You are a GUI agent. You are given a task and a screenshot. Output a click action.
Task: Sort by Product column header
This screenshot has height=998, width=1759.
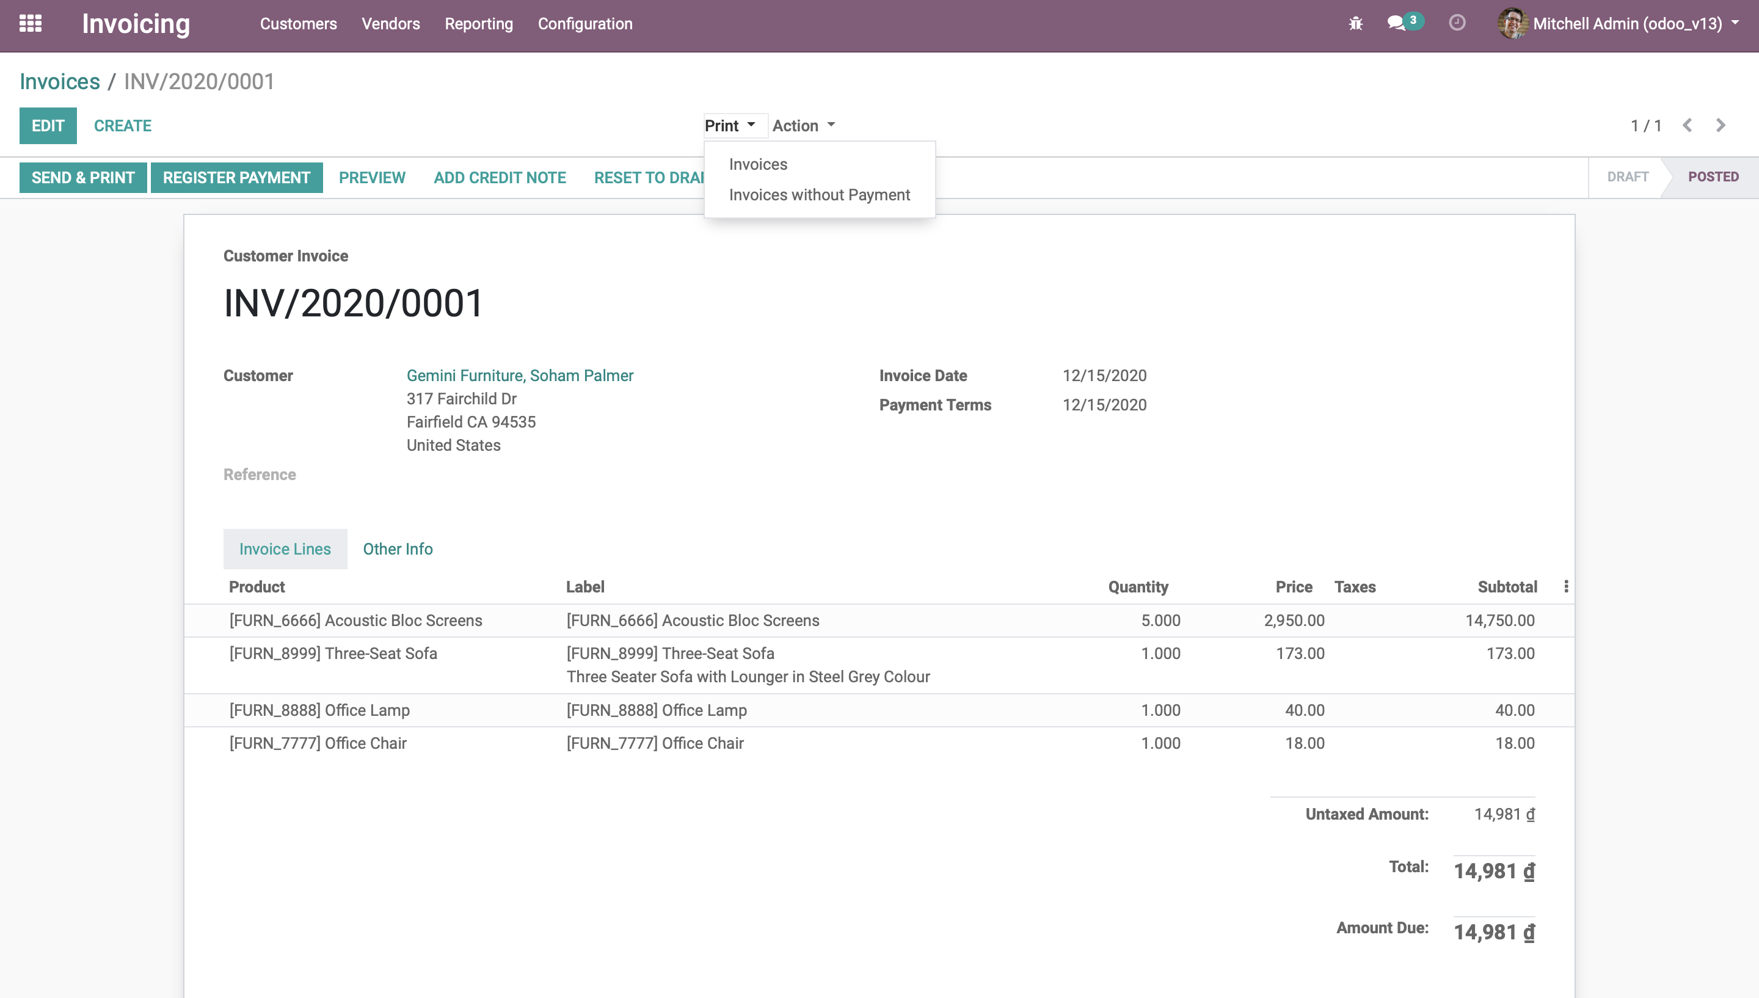[x=257, y=587]
